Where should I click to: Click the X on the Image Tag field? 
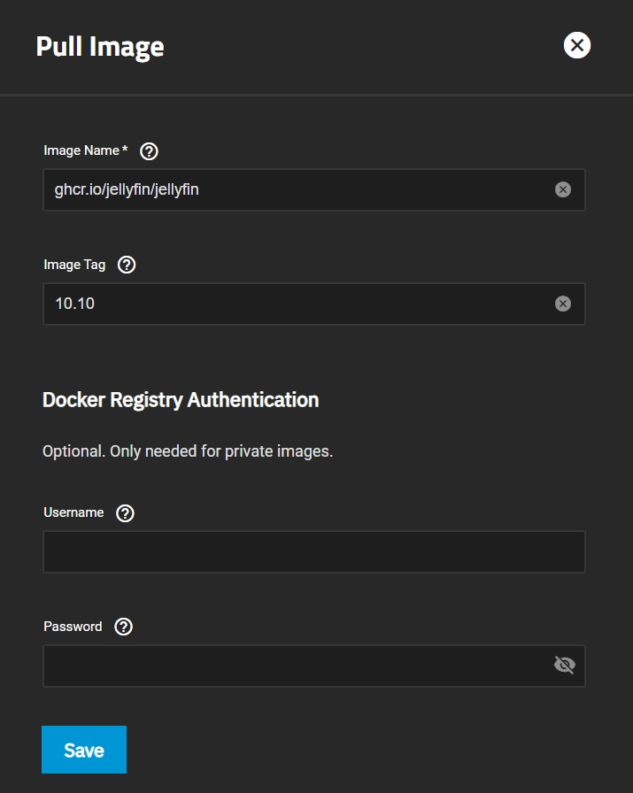point(564,304)
